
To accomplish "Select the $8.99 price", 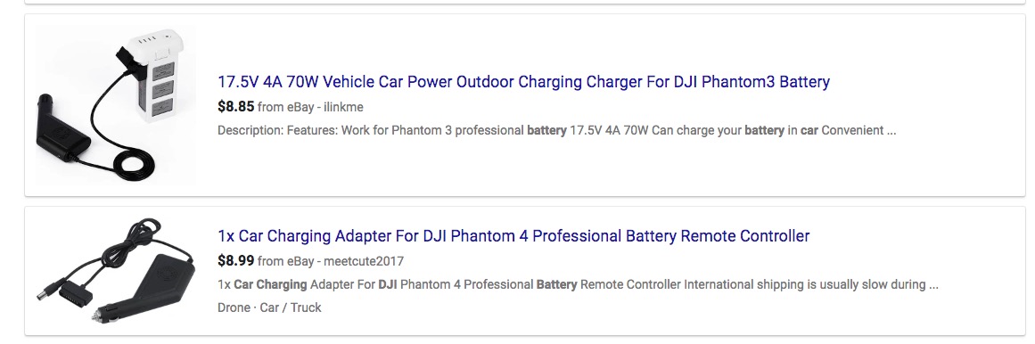I will click(x=235, y=260).
